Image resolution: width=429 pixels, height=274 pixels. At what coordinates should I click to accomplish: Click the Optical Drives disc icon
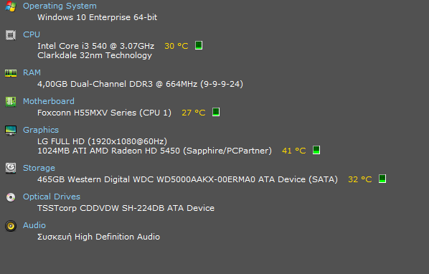tap(11, 197)
